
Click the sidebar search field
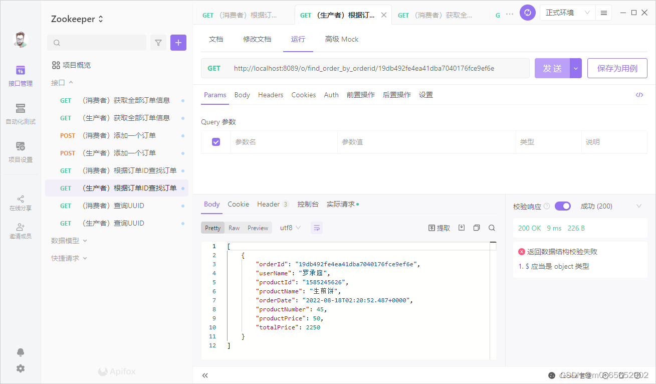tap(97, 43)
